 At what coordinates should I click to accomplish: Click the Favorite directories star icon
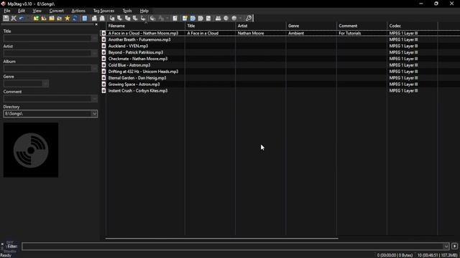[x=67, y=18]
